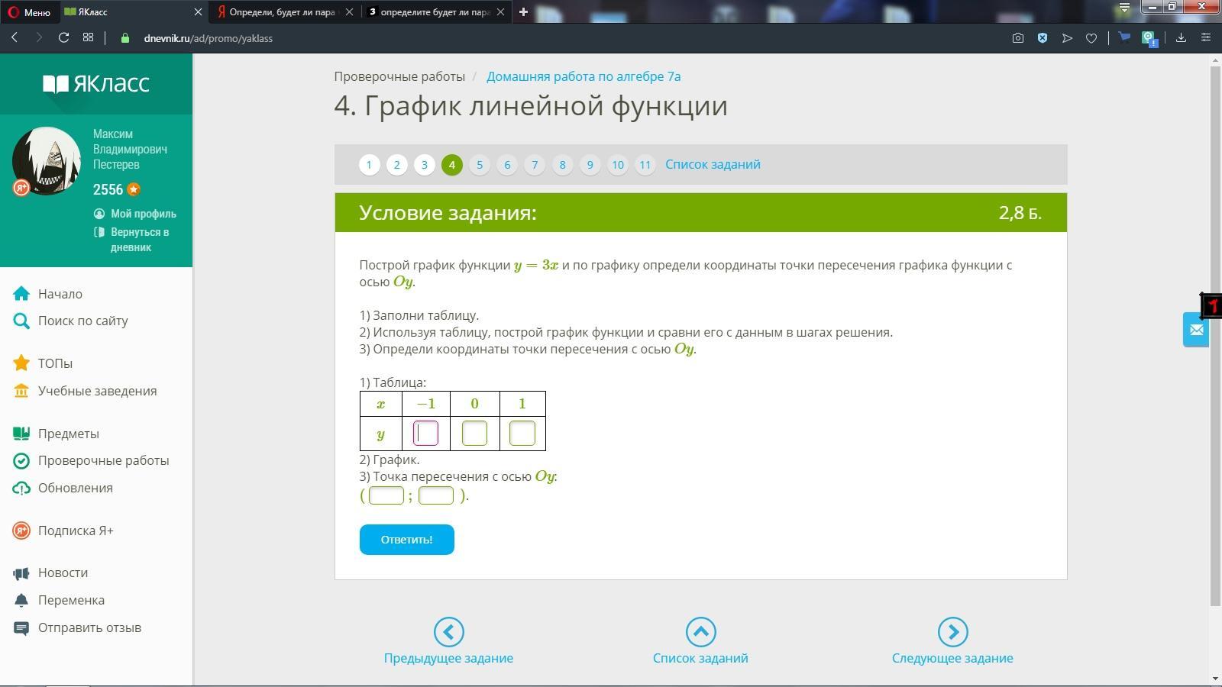Image resolution: width=1222 pixels, height=687 pixels.
Task: Submit answer with Ответить! button
Action: point(407,540)
